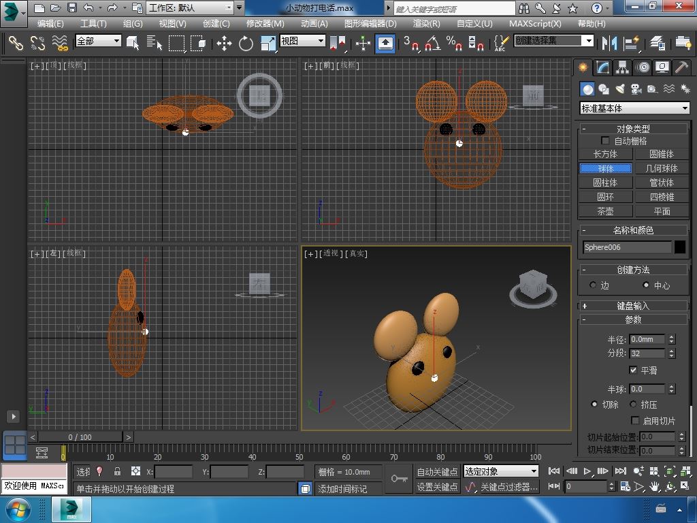
Task: Select the 挤压 hemisphere radio option
Action: coord(633,405)
